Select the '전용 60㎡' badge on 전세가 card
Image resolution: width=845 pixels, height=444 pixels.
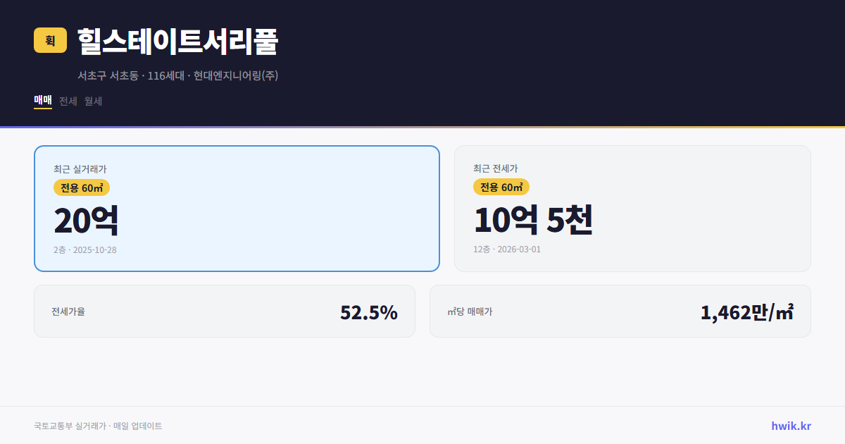click(501, 187)
